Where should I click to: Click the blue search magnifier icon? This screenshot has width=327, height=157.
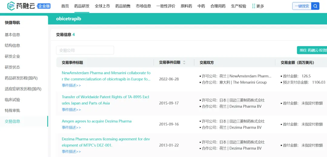[x=315, y=6]
